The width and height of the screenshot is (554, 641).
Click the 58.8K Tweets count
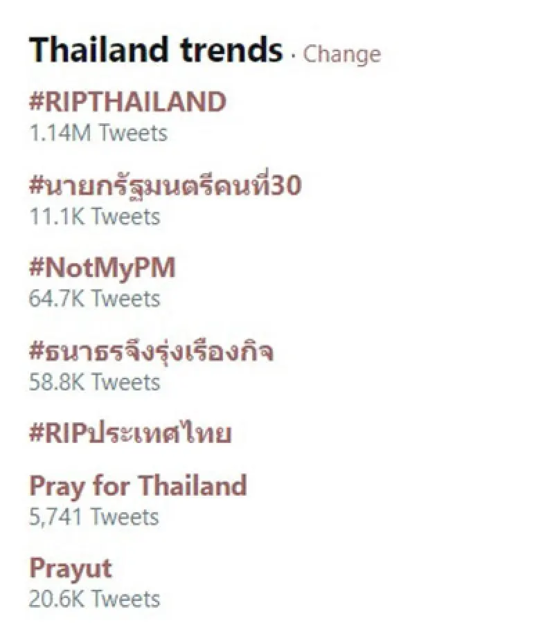94,381
